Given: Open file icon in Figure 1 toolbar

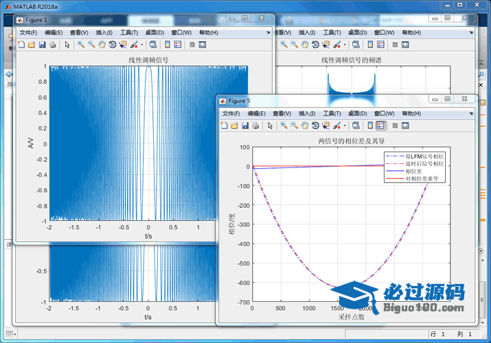Looking at the screenshot, I should pyautogui.click(x=32, y=45).
